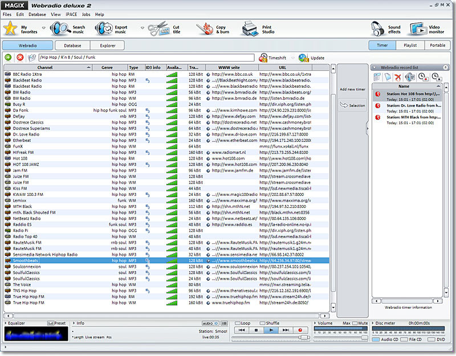
Task: Open the Copy & burn tool
Action: [205, 29]
